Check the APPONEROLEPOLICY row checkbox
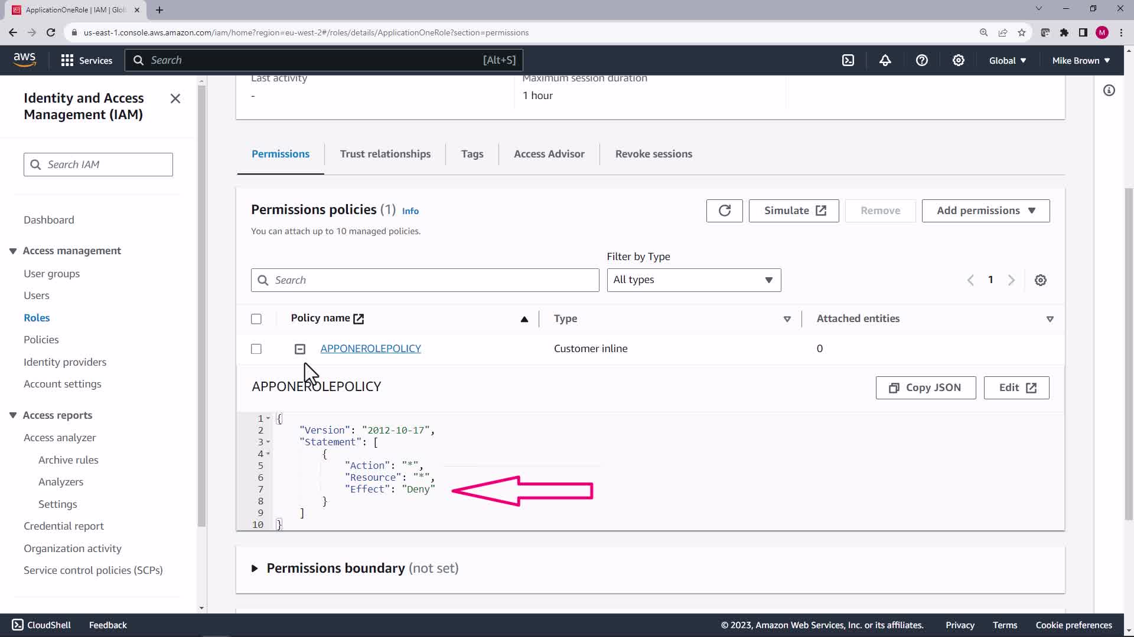The image size is (1134, 637). click(x=256, y=349)
